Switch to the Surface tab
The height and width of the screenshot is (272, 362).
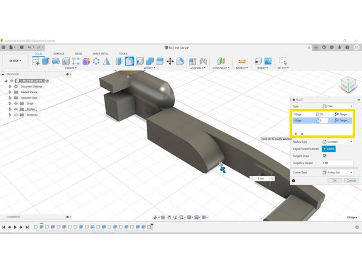pyautogui.click(x=59, y=53)
